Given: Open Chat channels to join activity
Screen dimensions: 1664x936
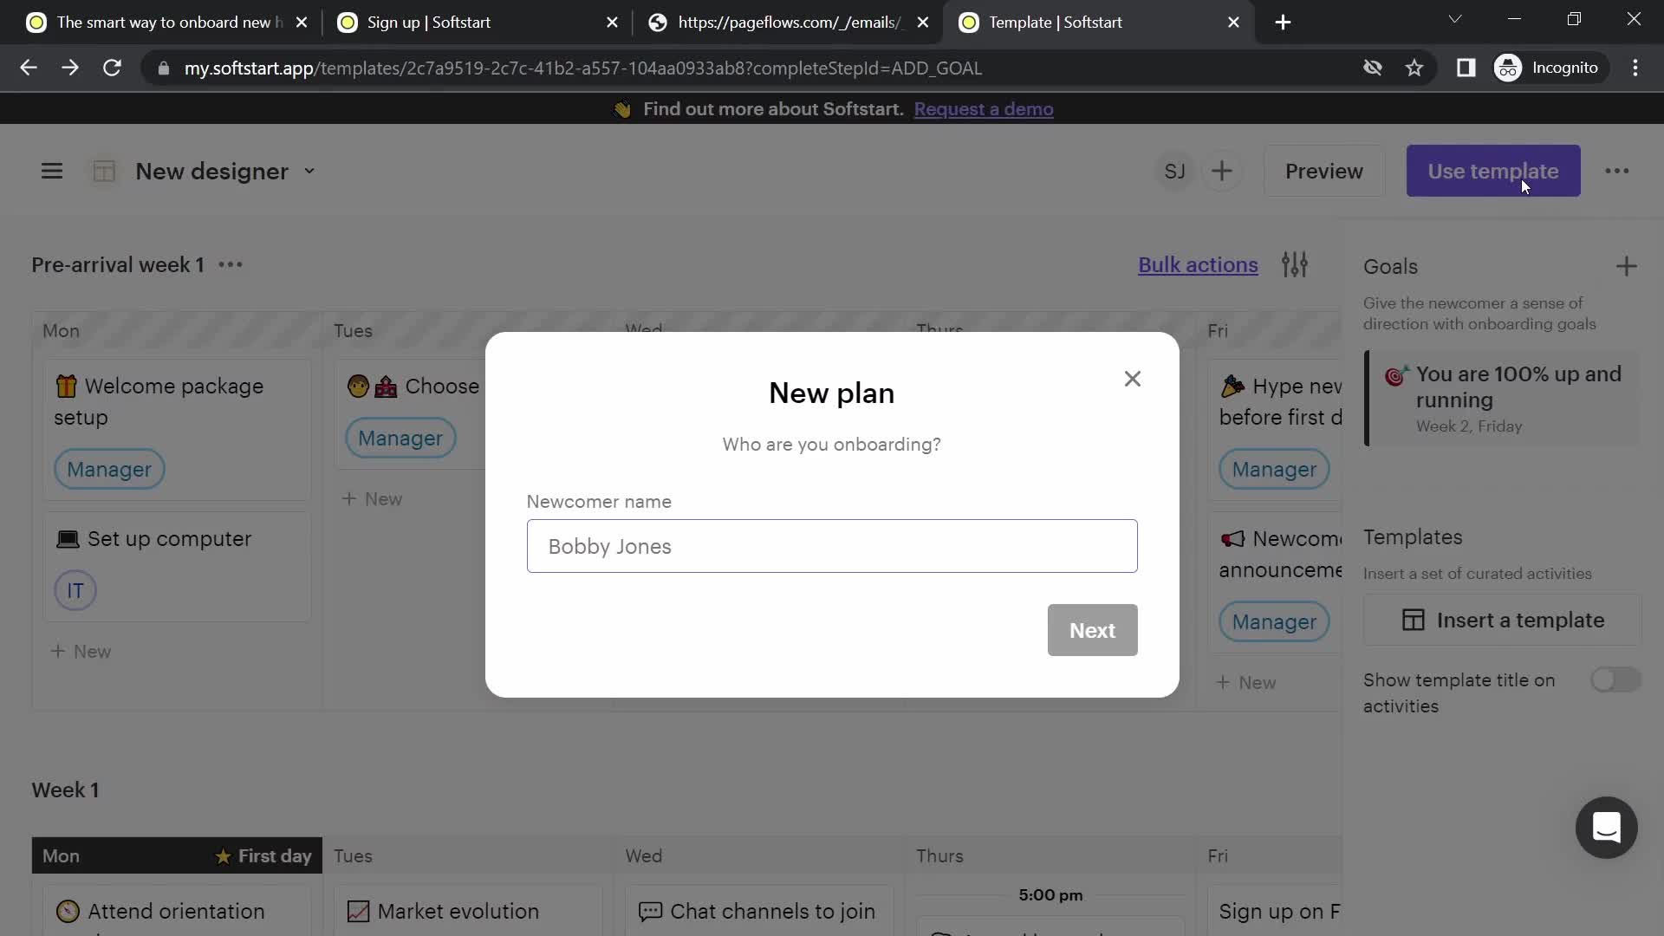Looking at the screenshot, I should 759,911.
